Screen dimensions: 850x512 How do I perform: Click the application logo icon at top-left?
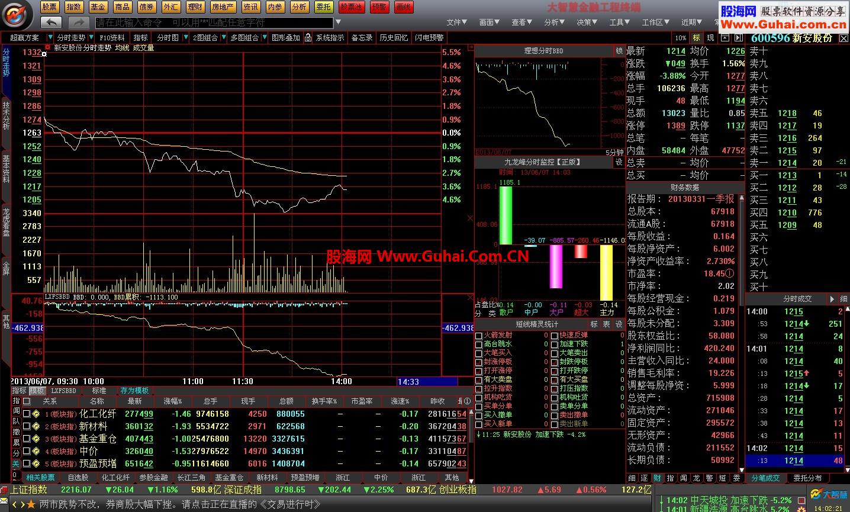pos(17,15)
